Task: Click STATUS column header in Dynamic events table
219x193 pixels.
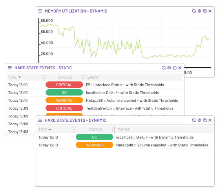Action: (x=95, y=130)
